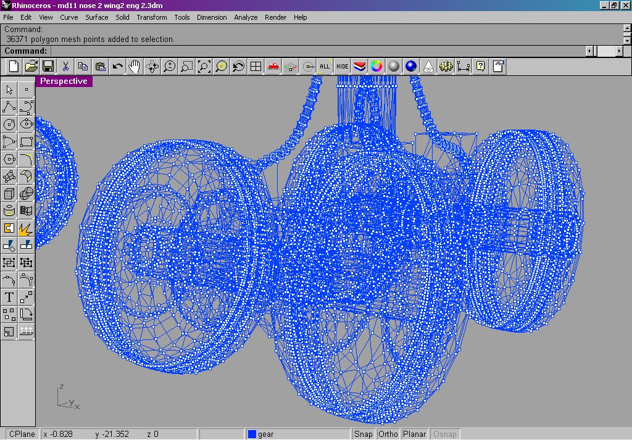Toggle Ortho mode
Screen dimensions: 632x440
pyautogui.click(x=388, y=434)
